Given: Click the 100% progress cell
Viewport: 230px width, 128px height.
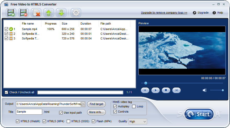Looking at the screenshot, I should tap(51, 29).
